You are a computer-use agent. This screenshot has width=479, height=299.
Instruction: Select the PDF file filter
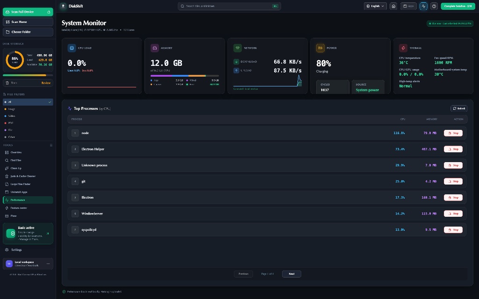point(28,123)
